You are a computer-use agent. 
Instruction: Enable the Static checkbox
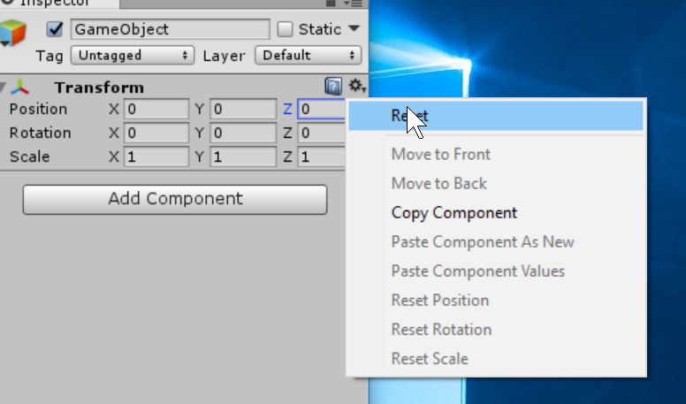285,29
